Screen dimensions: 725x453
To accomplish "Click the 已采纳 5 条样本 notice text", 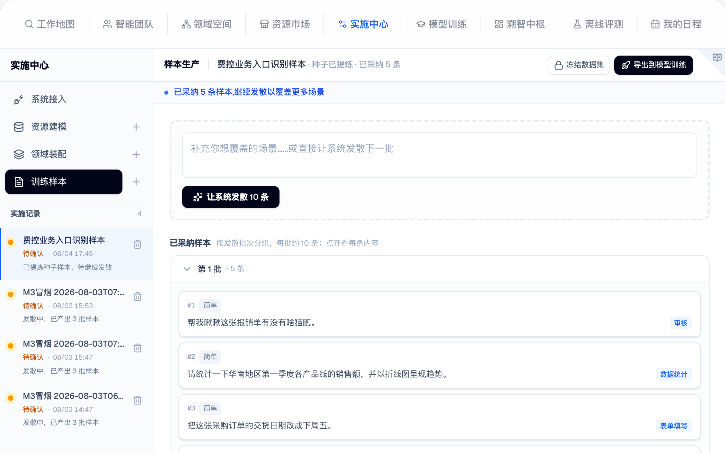I will [249, 92].
